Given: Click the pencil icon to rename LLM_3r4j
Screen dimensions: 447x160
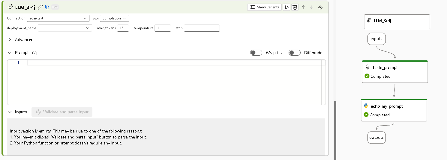Looking at the screenshot, I should [x=40, y=7].
